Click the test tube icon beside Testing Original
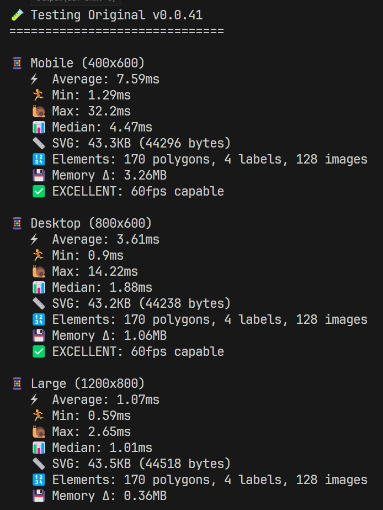 pos(17,15)
